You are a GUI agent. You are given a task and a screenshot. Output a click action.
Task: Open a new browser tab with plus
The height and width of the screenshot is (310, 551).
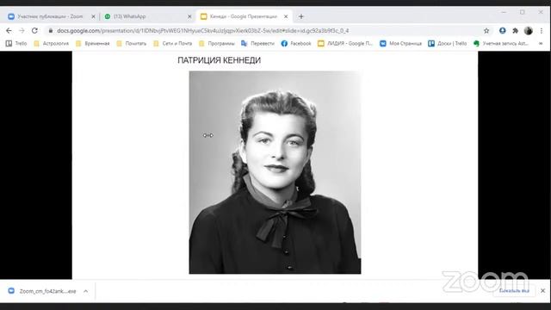(x=300, y=16)
